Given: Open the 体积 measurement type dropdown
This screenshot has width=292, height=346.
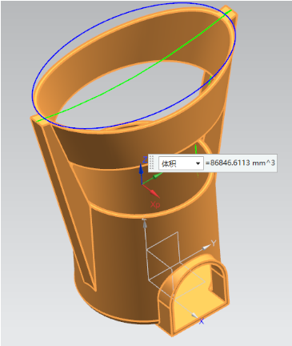Looking at the screenshot, I should pyautogui.click(x=181, y=163).
